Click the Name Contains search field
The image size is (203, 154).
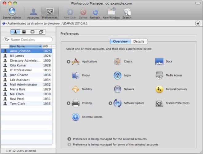click(x=28, y=40)
